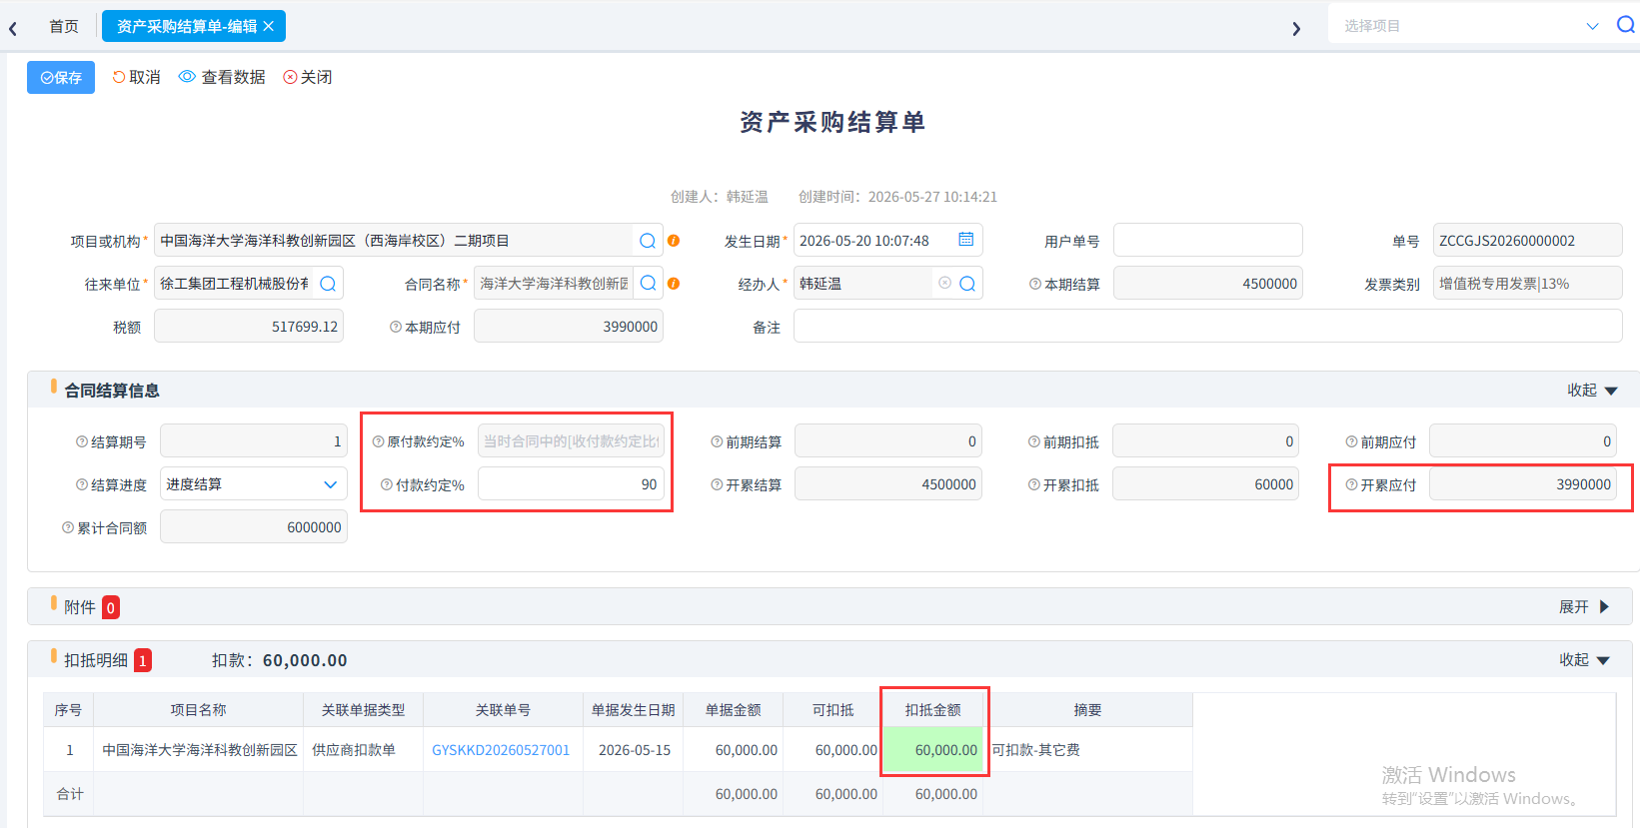Click the orange info icon beside 项目或机构
Viewport: 1640px width, 828px height.
[674, 241]
